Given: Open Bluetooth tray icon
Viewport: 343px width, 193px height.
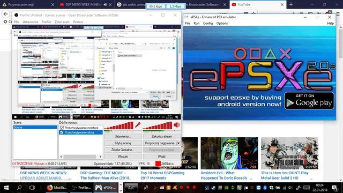Looking at the screenshot, I should [265, 188].
